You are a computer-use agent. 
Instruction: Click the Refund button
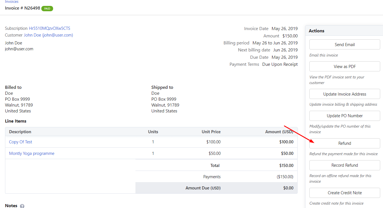(x=345, y=143)
